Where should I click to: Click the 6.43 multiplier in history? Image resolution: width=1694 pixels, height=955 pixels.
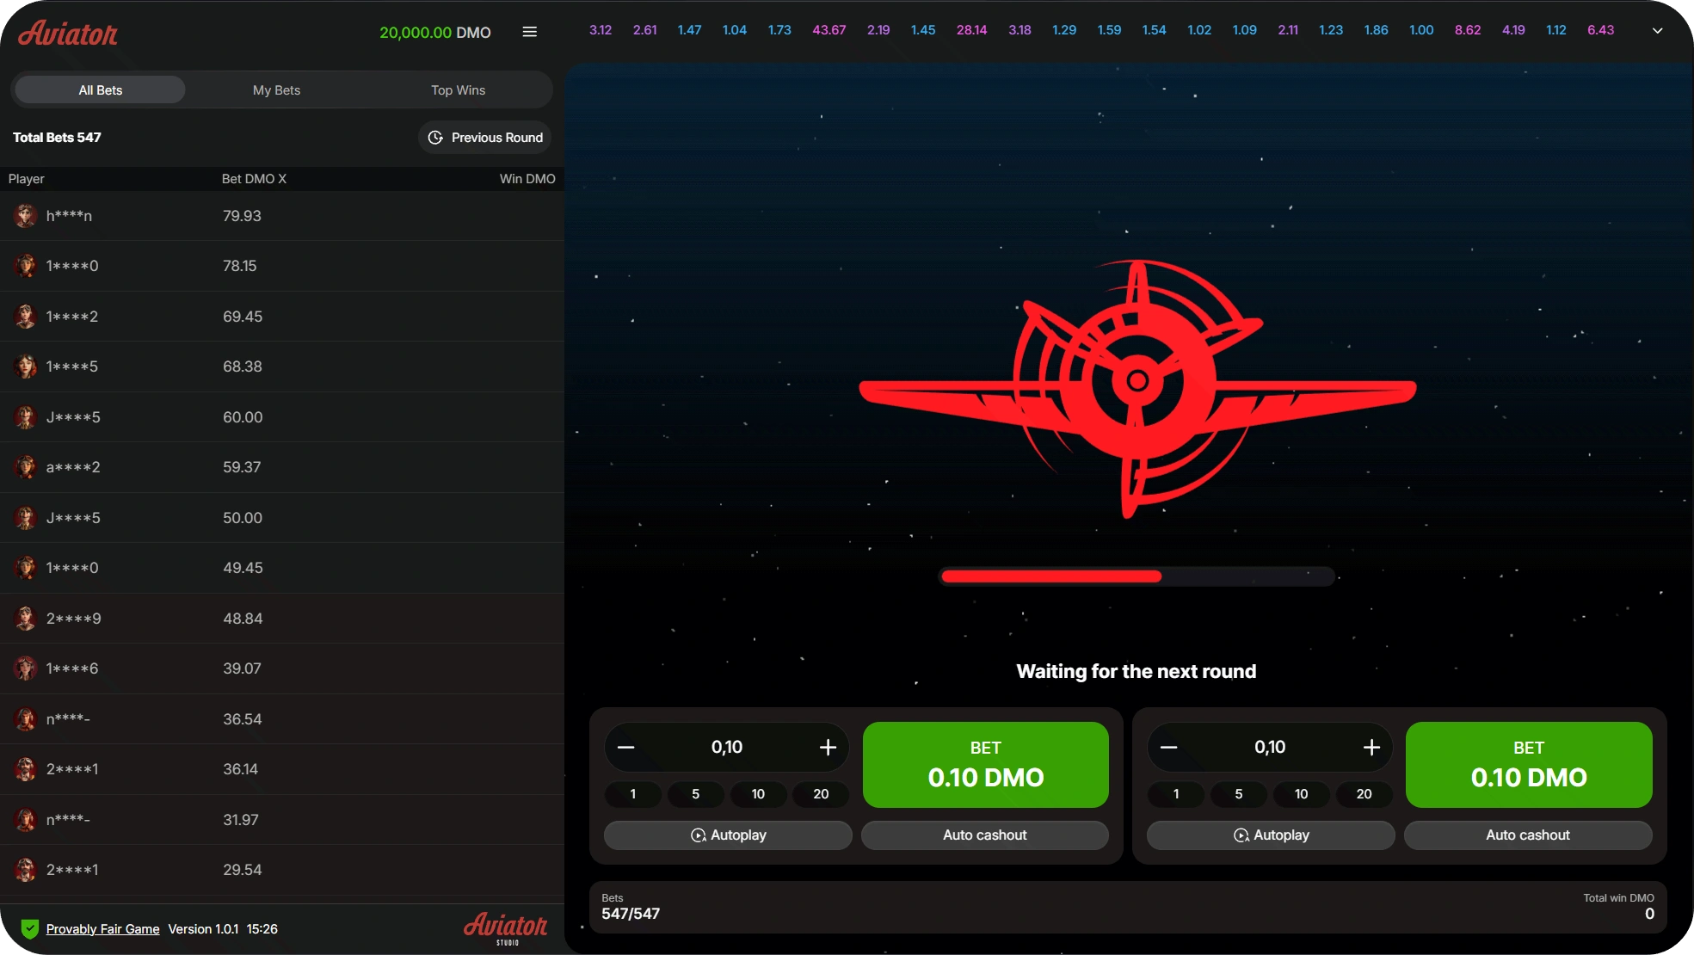(x=1600, y=30)
